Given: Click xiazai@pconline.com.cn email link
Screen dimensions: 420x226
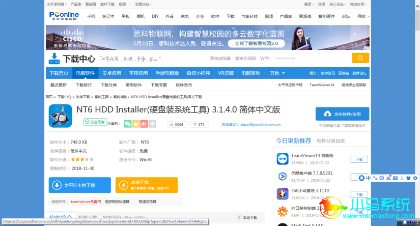Looking at the screenshot, I should click(260, 125).
